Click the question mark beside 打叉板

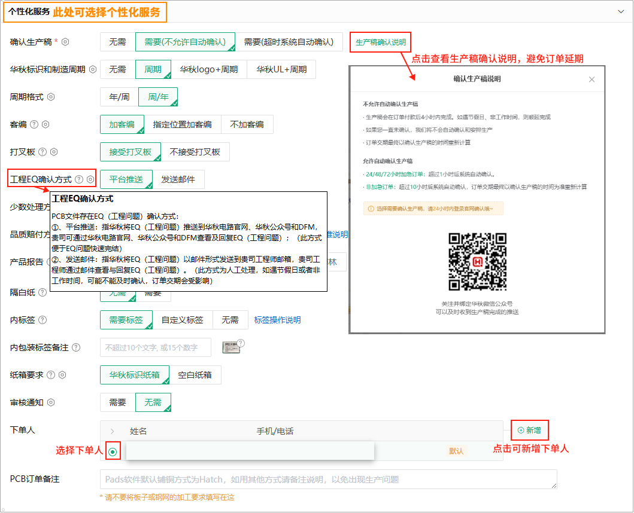pos(43,152)
